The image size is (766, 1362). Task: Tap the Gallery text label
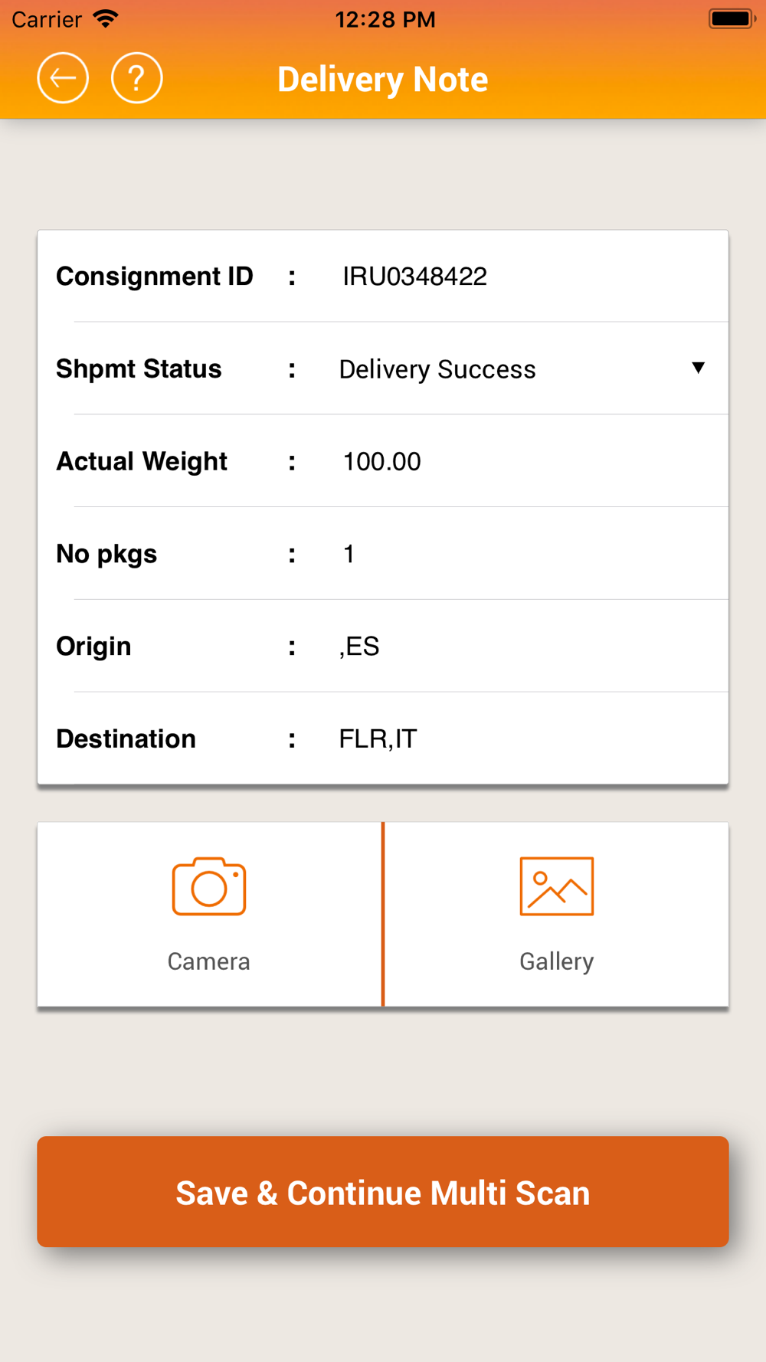(556, 961)
